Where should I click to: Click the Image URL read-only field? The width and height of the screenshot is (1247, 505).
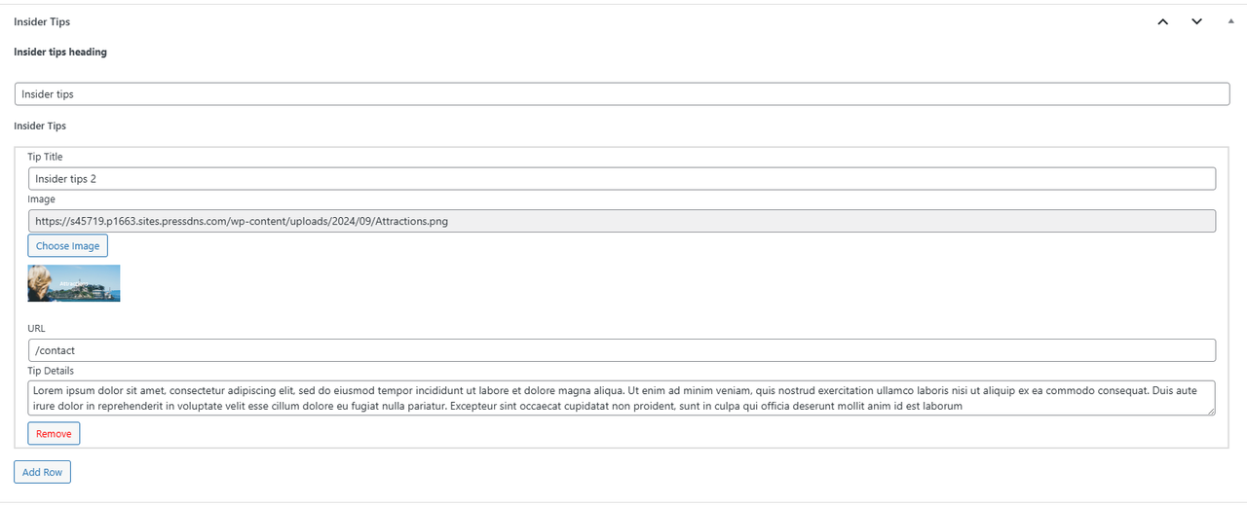[622, 221]
